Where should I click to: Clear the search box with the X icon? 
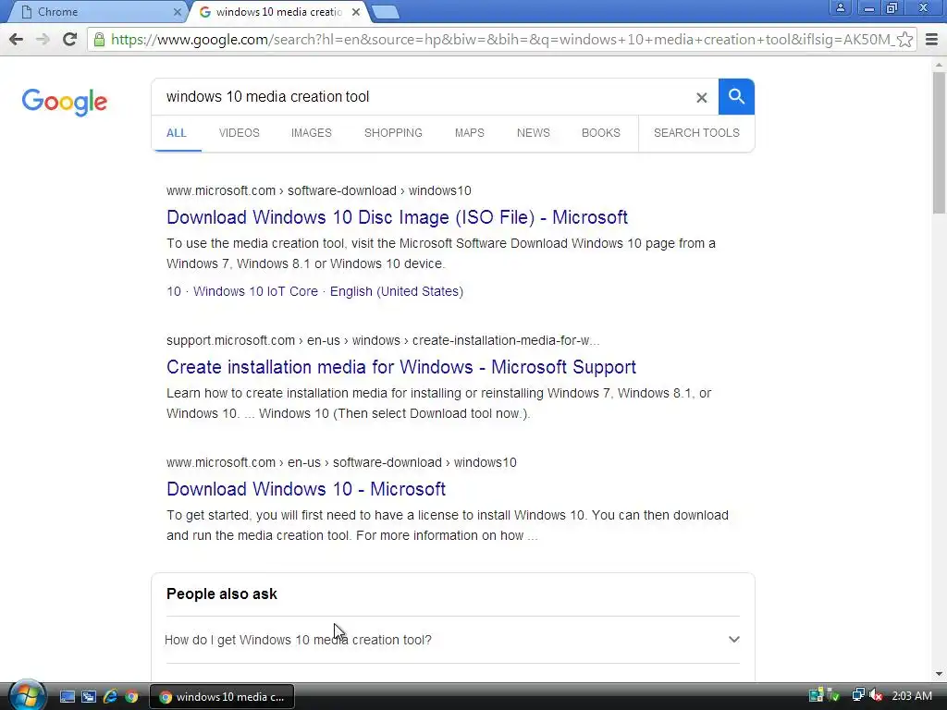point(701,97)
